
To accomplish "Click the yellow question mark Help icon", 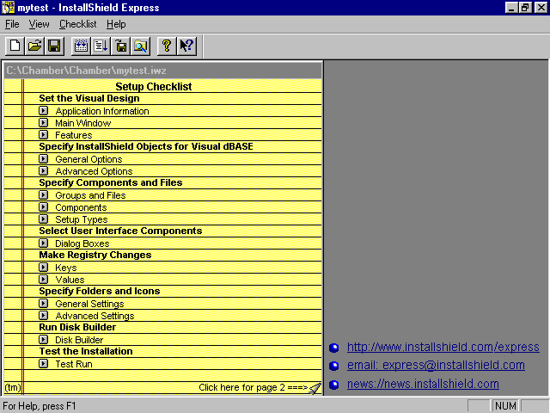I will (x=167, y=46).
